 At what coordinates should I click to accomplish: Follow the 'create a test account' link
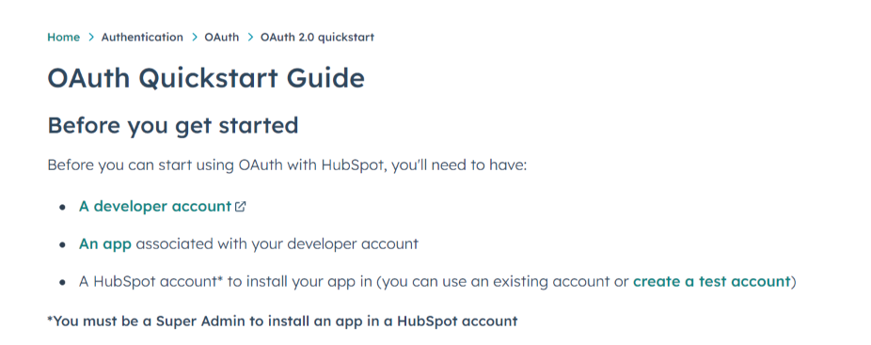pos(712,281)
